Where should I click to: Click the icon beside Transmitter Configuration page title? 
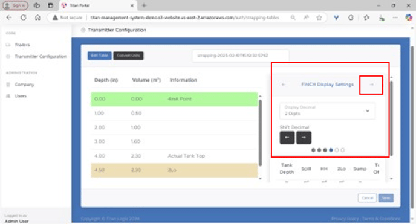[83, 30]
